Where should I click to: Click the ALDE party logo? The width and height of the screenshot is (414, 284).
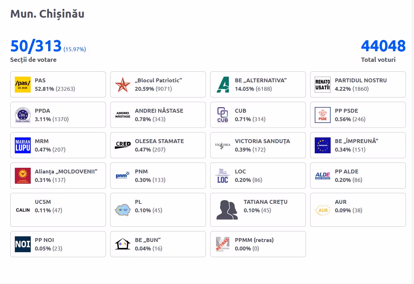[x=323, y=176]
